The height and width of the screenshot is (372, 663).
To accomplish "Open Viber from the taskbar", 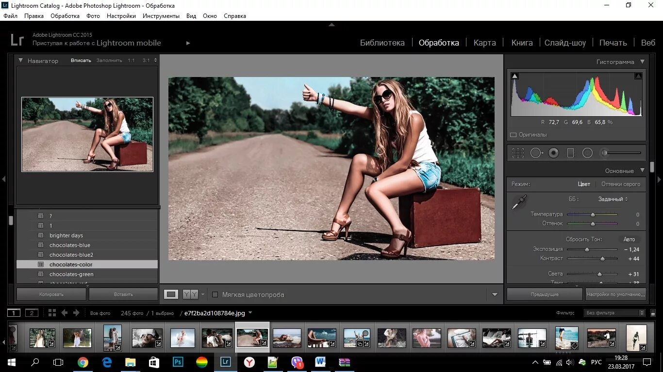I will click(297, 362).
